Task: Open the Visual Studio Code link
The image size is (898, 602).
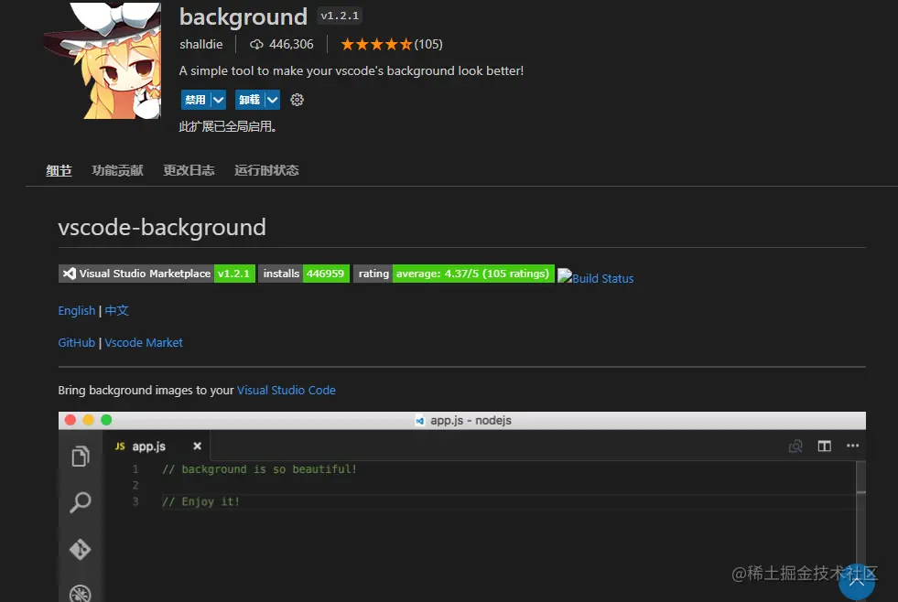Action: click(287, 391)
